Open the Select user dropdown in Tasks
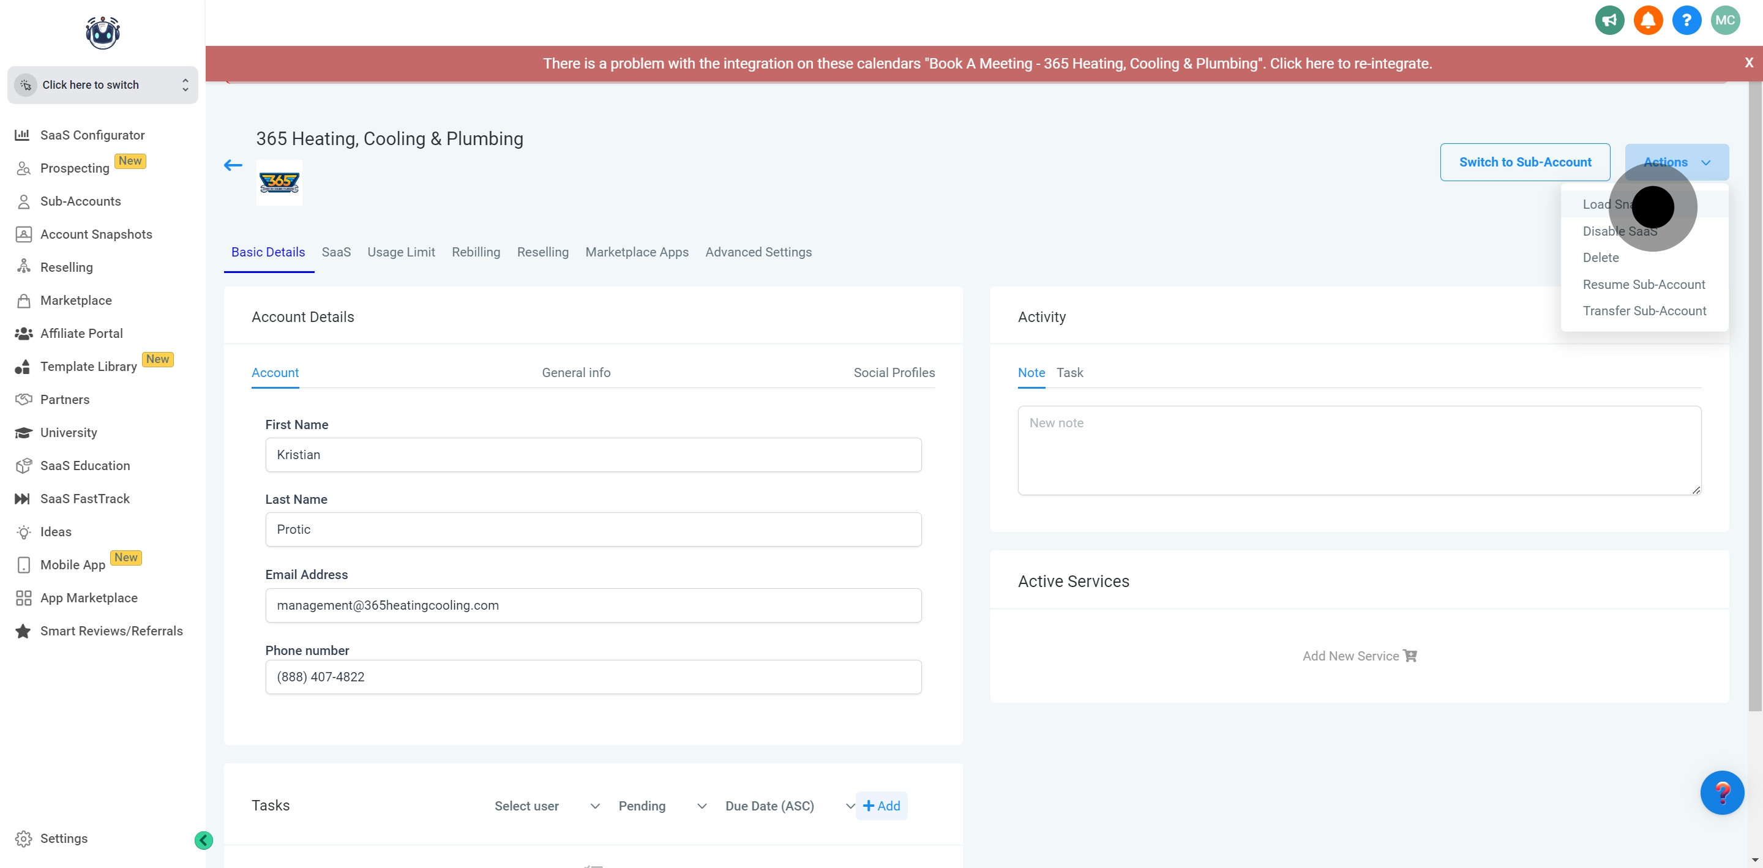 547,806
